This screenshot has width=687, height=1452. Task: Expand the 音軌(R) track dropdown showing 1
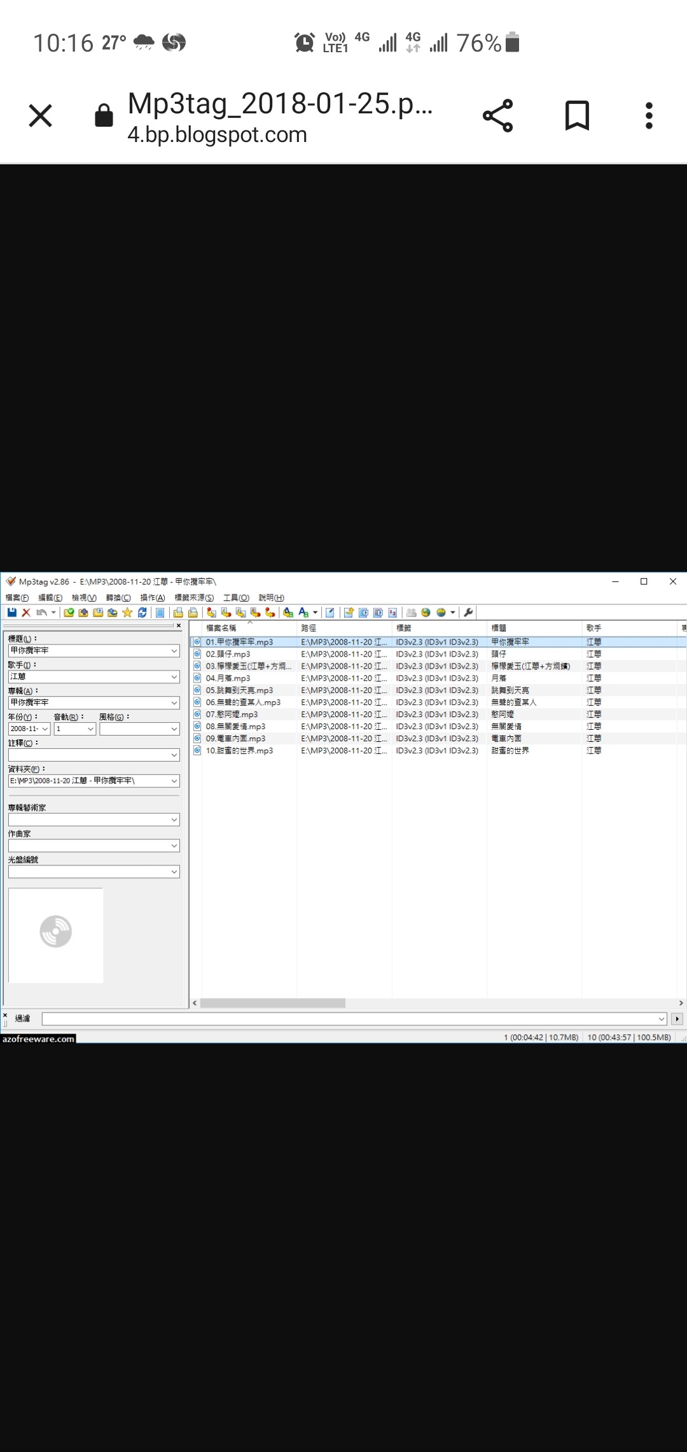click(91, 729)
